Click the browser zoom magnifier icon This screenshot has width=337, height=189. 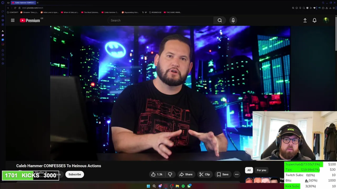[x=293, y=8]
